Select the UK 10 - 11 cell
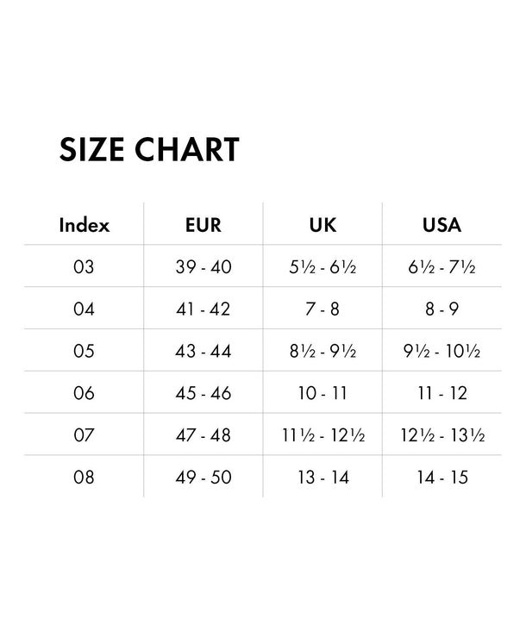The width and height of the screenshot is (526, 631). tap(322, 393)
